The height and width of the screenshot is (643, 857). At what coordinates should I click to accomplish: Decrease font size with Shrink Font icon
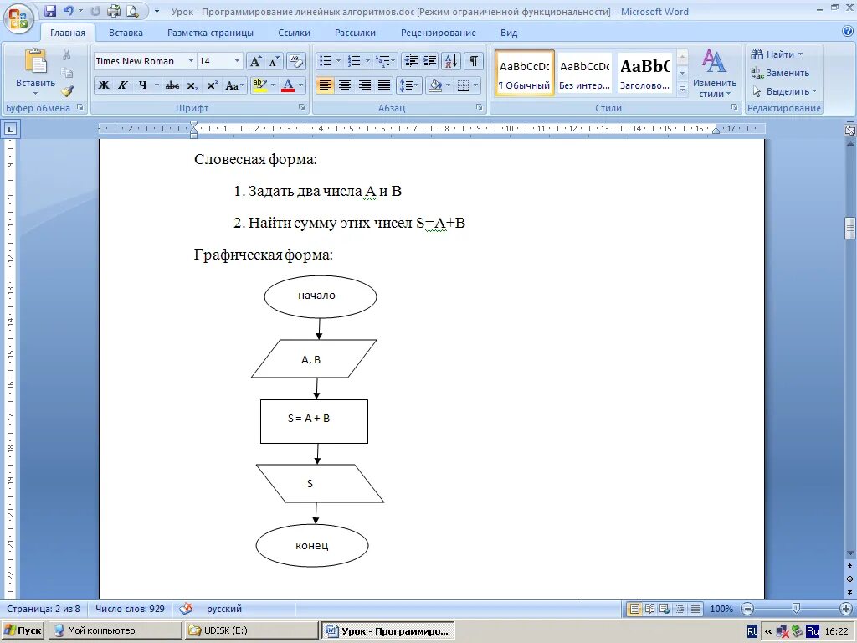coord(274,61)
